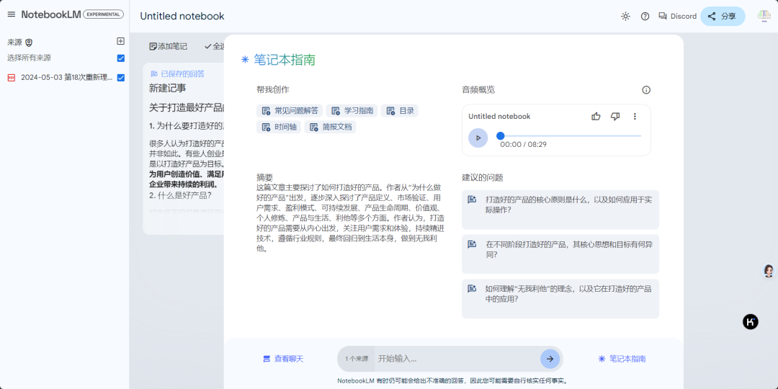Play the Untitled notebook audio
Image resolution: width=778 pixels, height=389 pixels.
[x=478, y=138]
